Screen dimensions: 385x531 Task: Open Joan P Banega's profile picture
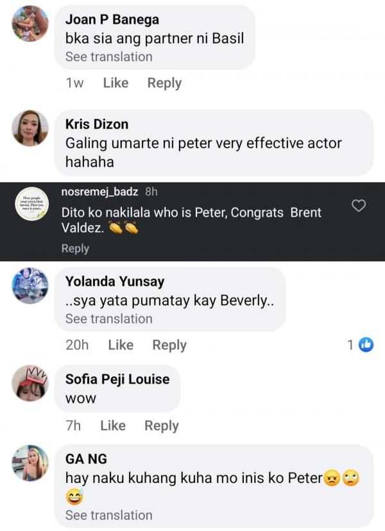coord(30,24)
